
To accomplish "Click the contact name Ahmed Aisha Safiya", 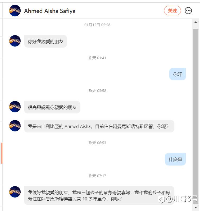I will coord(50,11).
